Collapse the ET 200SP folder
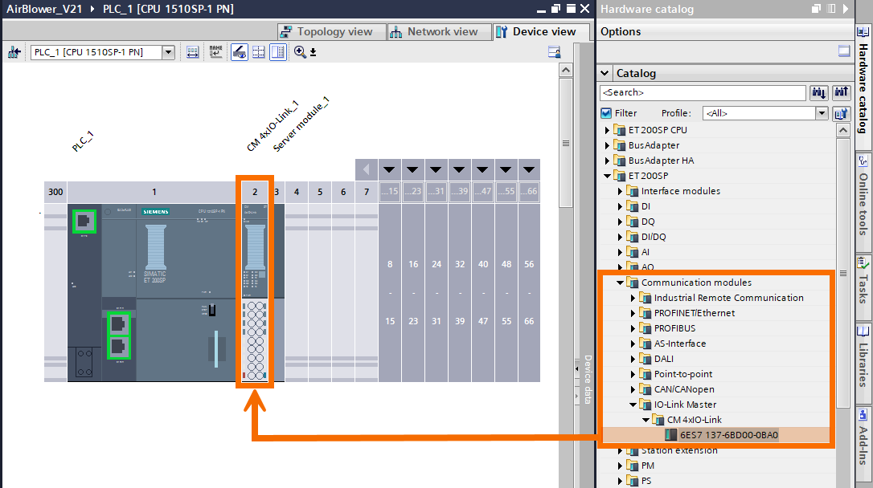873x488 pixels. (x=608, y=176)
